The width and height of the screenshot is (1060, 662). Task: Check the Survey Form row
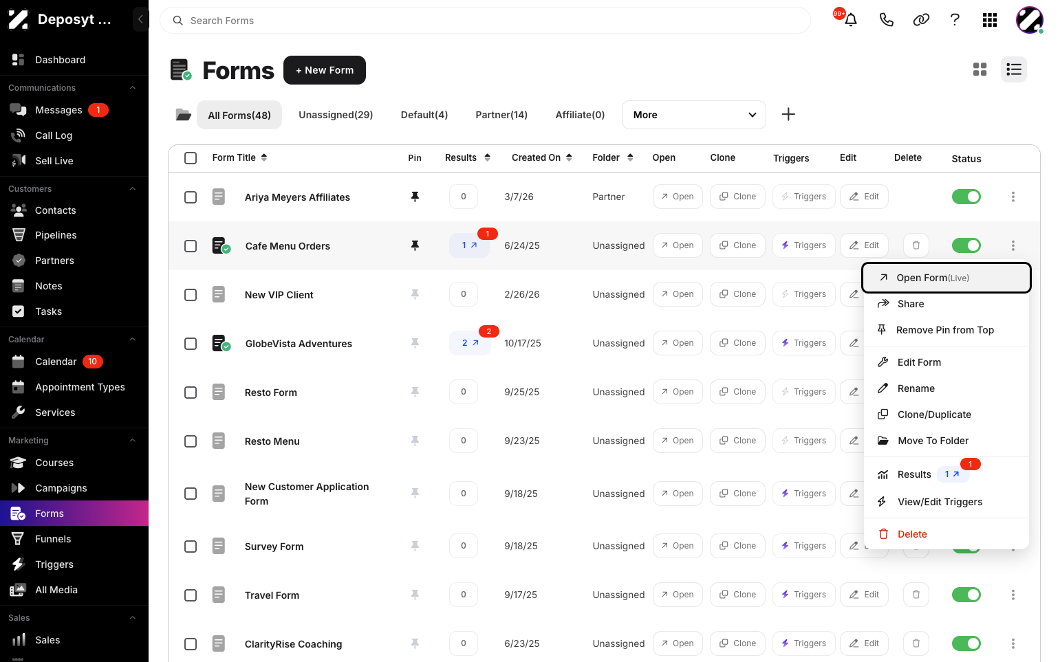point(191,547)
